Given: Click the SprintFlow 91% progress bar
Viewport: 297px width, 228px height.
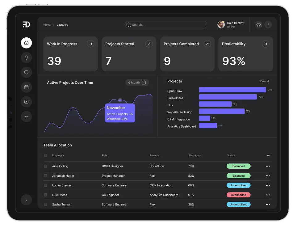Looking at the screenshot, I should click(232, 90).
